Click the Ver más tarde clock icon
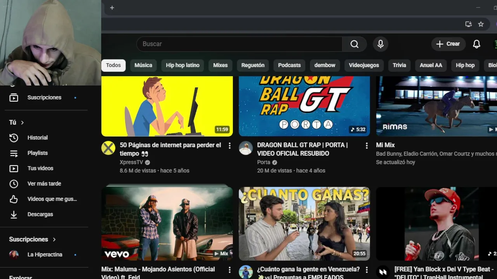Viewport: 497px width, 279px height. point(14,184)
